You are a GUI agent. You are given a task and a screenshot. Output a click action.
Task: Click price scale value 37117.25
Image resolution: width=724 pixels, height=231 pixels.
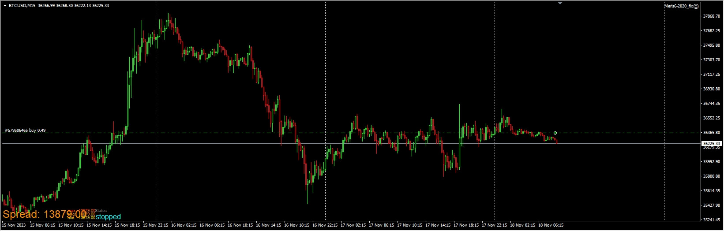712,75
